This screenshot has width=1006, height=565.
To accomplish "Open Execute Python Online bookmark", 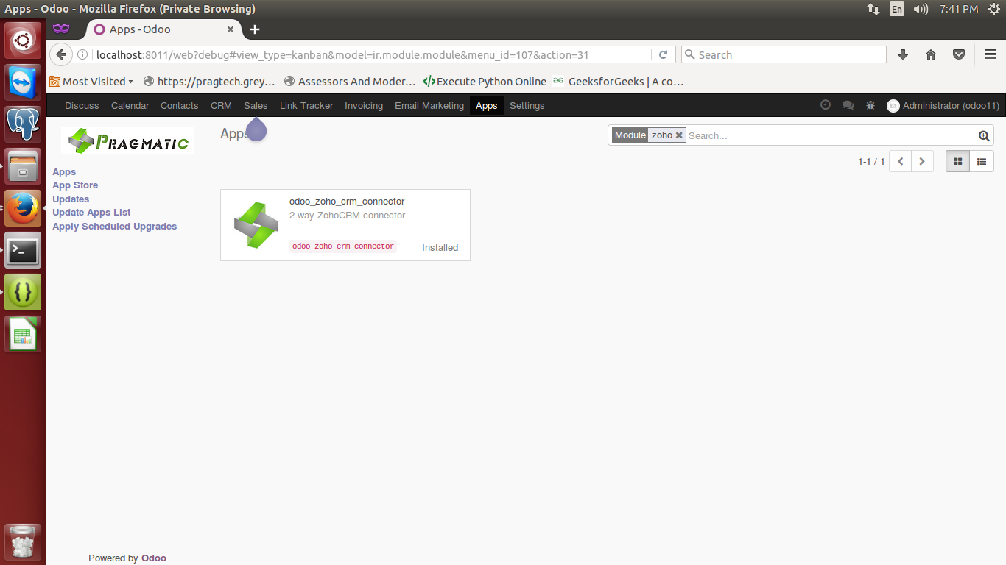I will tap(485, 82).
